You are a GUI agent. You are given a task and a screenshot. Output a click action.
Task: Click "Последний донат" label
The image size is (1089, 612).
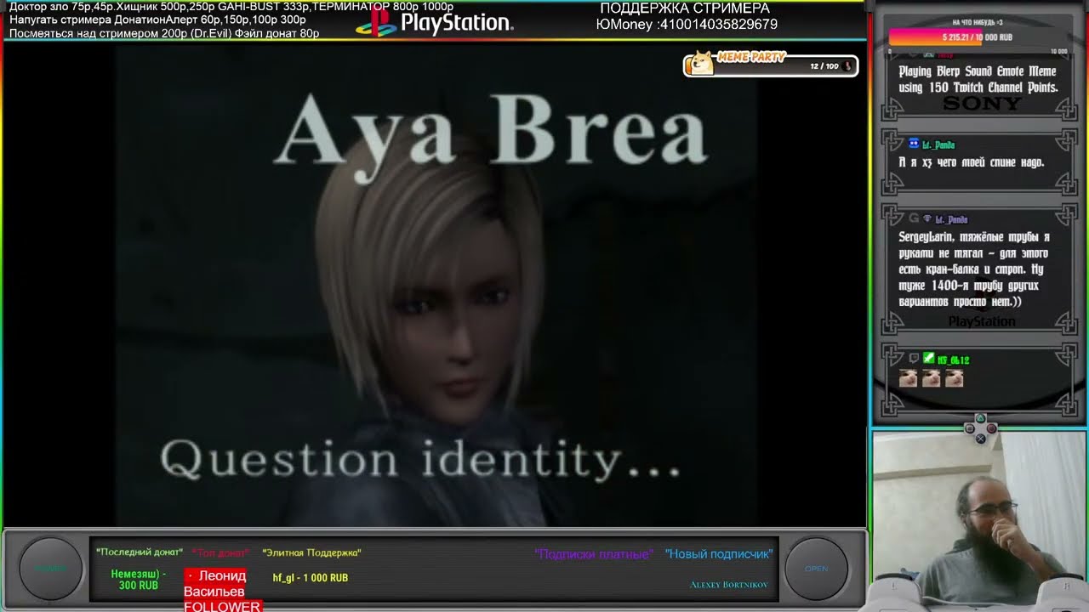(x=140, y=552)
